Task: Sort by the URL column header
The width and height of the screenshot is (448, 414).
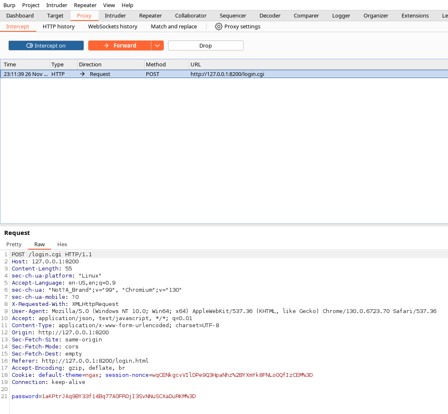Action: point(318,65)
